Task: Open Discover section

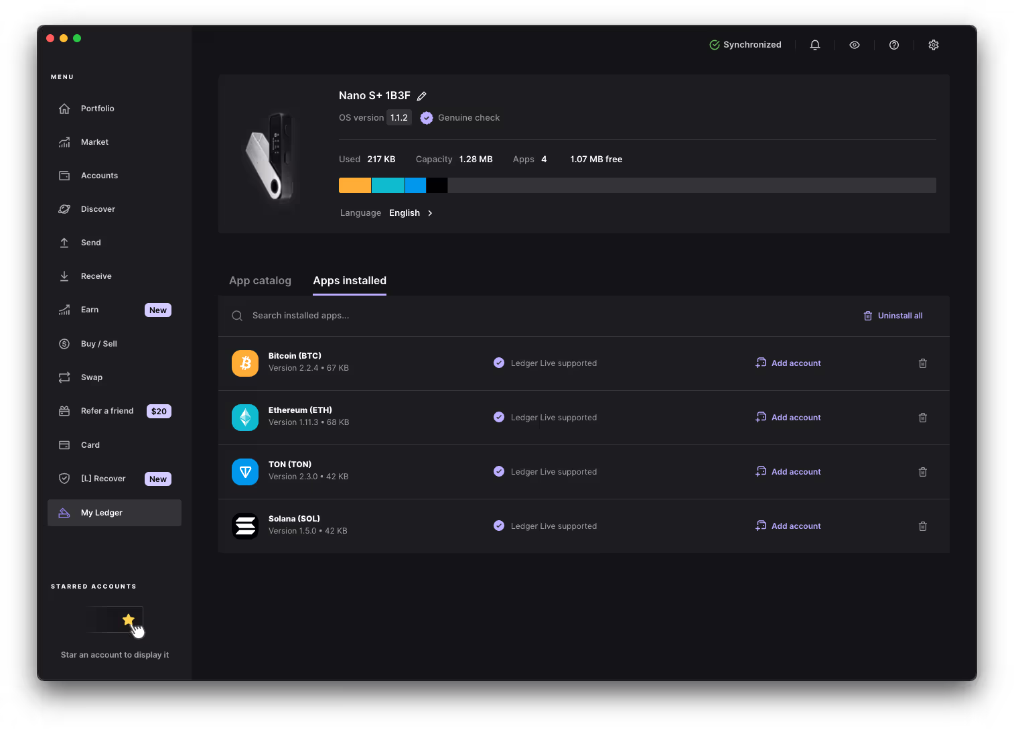Action: coord(115,209)
